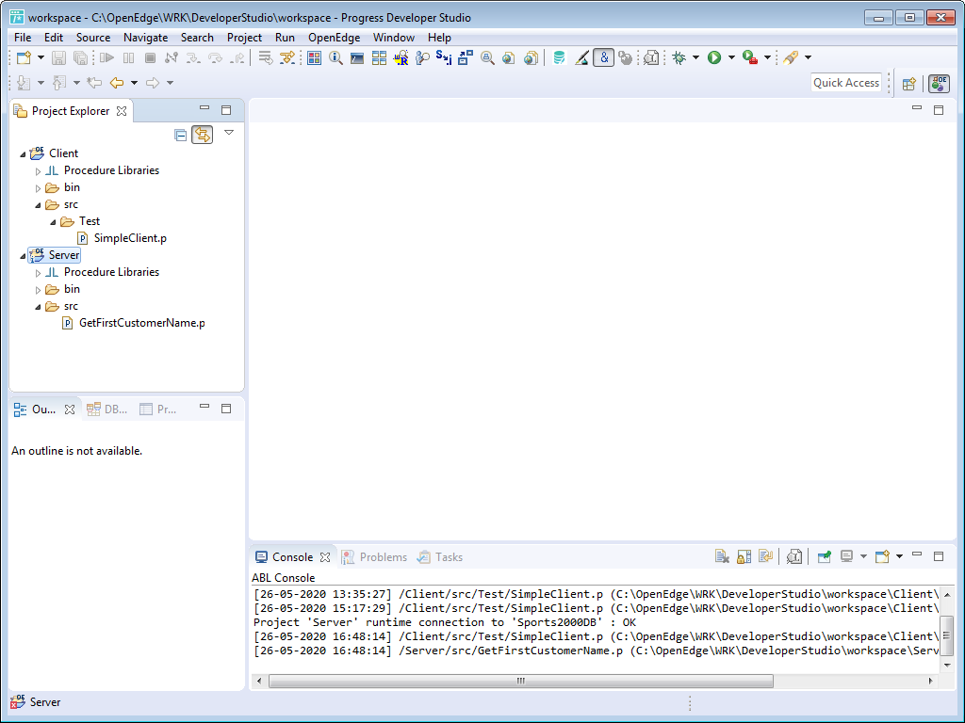Image resolution: width=965 pixels, height=723 pixels.
Task: Click the person with magnifier icon
Action: pyautogui.click(x=422, y=57)
